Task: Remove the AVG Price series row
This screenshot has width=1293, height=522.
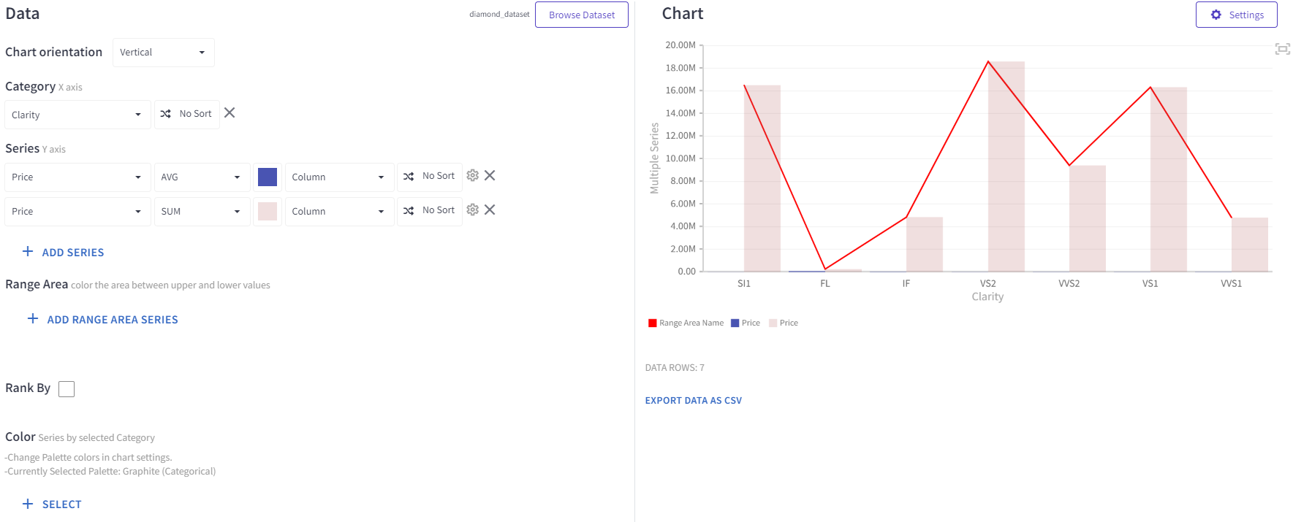Action: point(490,176)
